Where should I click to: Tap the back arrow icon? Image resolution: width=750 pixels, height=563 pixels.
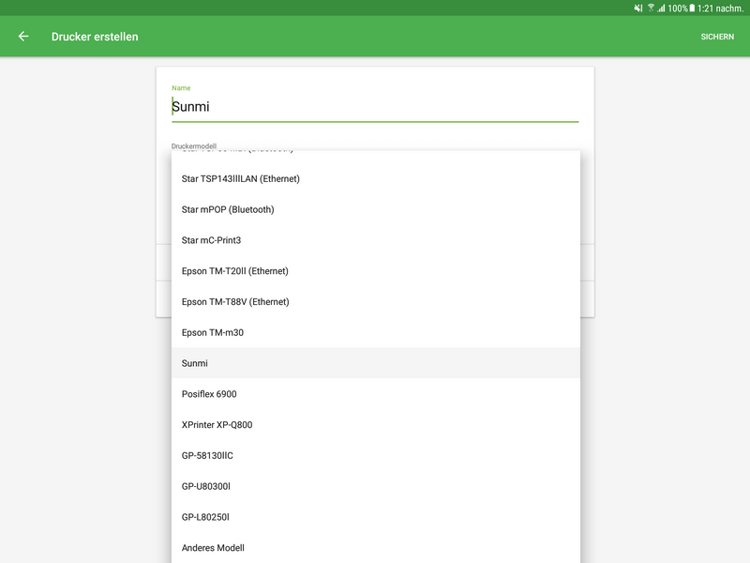[23, 37]
